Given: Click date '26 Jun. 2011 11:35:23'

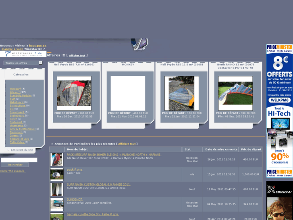Looking at the screenshot, I should pyautogui.click(x=221, y=159).
